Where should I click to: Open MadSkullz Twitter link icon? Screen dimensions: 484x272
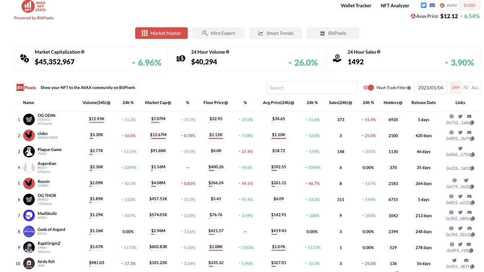tap(460, 212)
